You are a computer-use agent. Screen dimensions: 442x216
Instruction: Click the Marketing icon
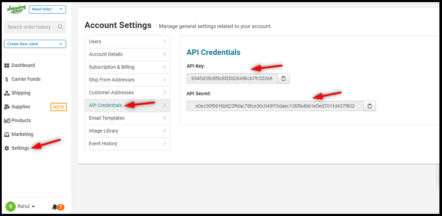point(7,135)
